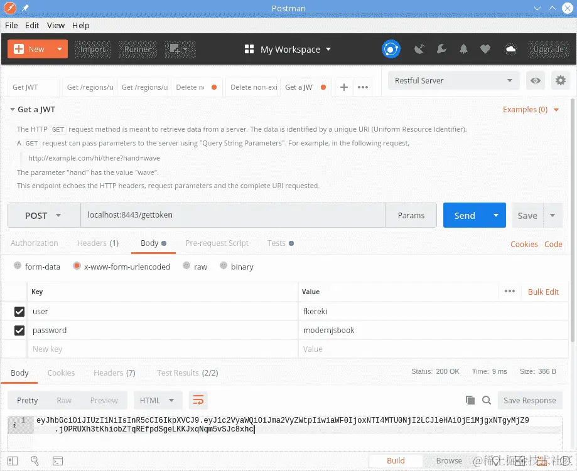The image size is (577, 471).
Task: Click the Params button
Action: point(411,215)
